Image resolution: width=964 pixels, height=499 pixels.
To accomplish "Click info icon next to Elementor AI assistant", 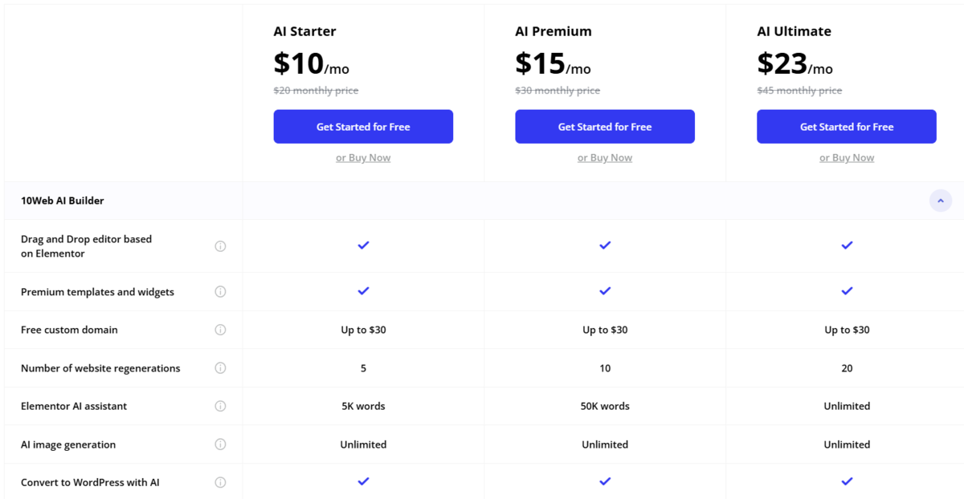I will (220, 406).
